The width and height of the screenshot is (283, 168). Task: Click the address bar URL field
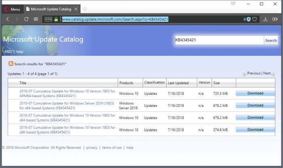115,19
